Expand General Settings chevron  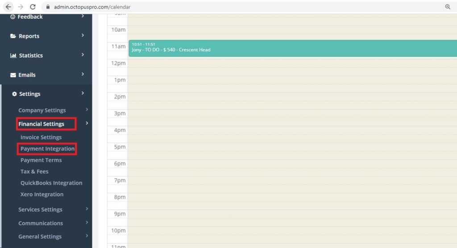click(x=87, y=236)
